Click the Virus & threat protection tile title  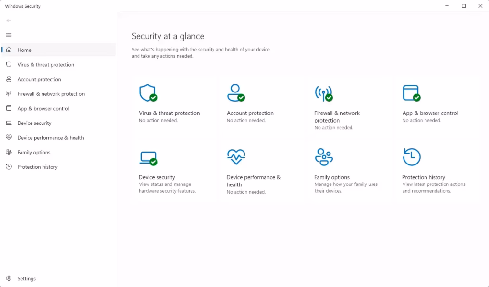tap(170, 113)
